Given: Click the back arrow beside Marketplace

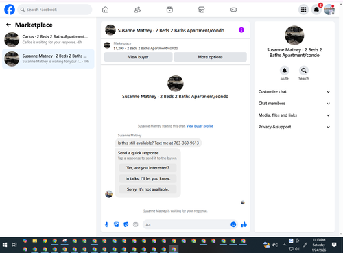Looking at the screenshot, I should [x=8, y=25].
